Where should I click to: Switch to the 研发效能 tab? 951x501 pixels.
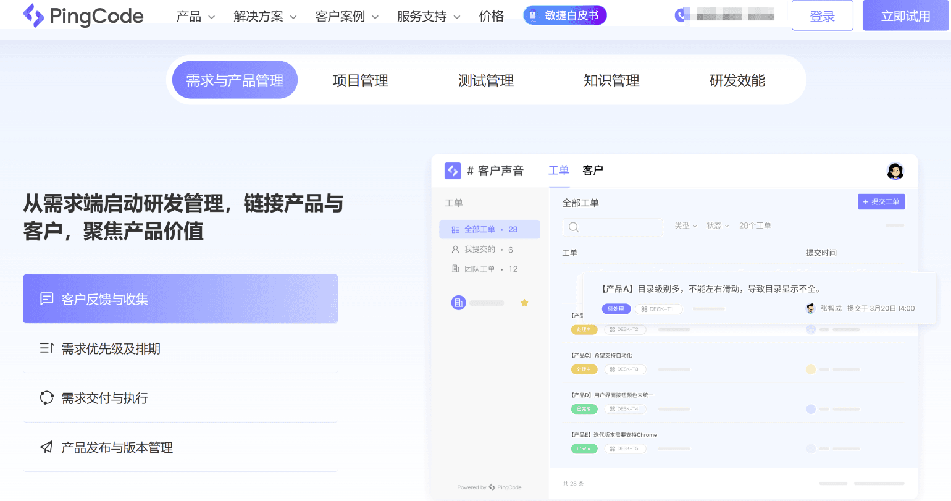pos(737,80)
